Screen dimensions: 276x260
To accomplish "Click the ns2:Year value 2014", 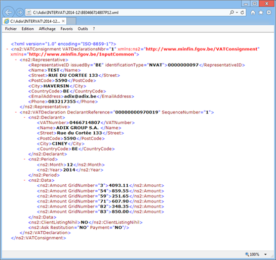I will [69, 170].
